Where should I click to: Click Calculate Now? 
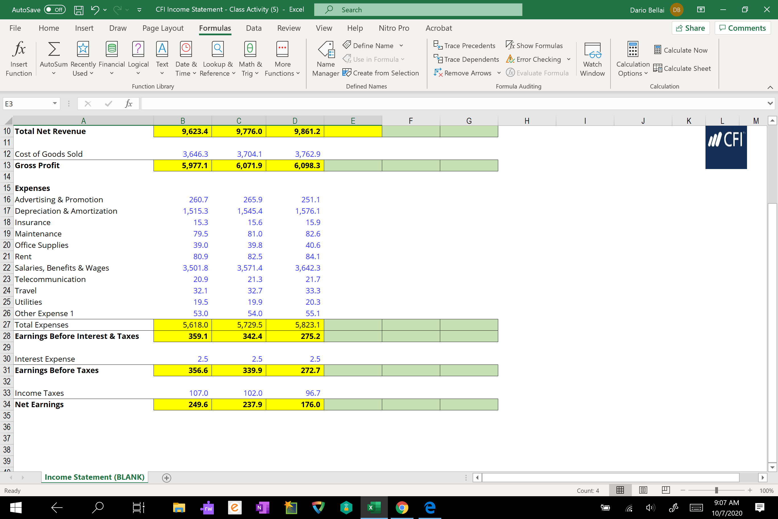(x=681, y=50)
